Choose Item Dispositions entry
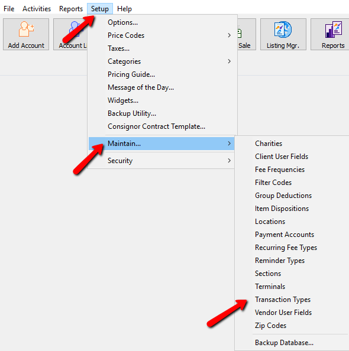This screenshot has width=349, height=351. (282, 209)
